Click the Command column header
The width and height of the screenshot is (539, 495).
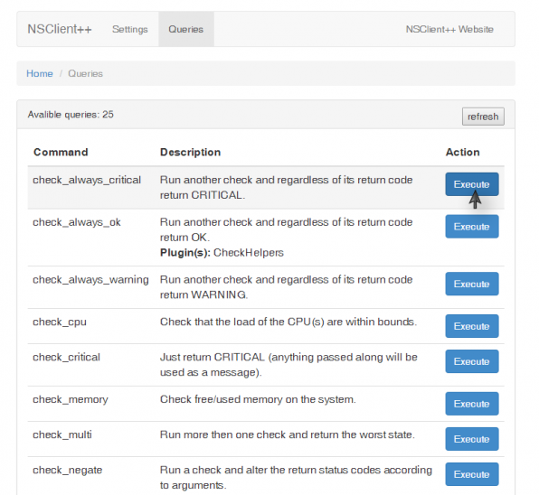pos(61,152)
